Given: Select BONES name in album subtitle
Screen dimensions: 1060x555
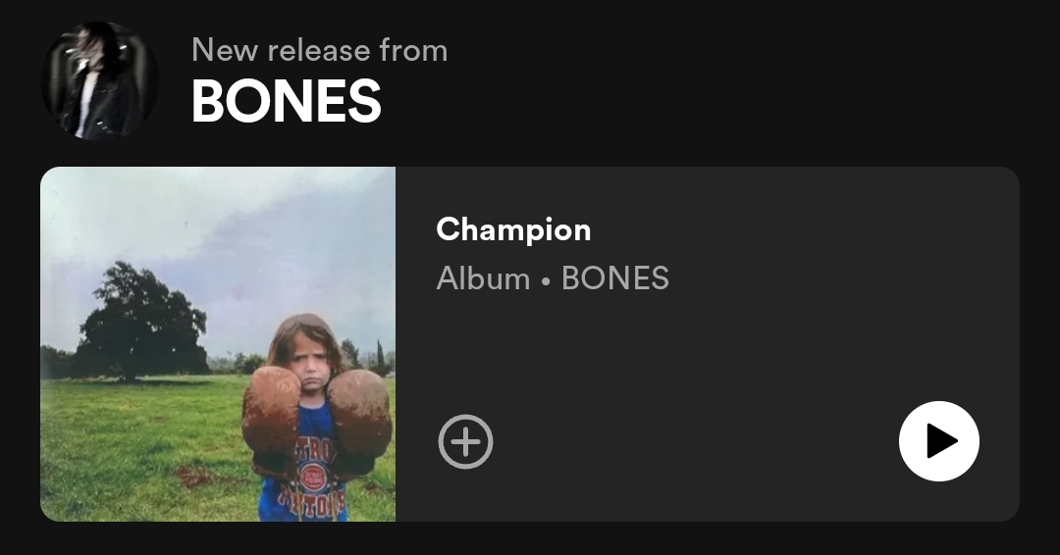Looking at the screenshot, I should tap(615, 278).
